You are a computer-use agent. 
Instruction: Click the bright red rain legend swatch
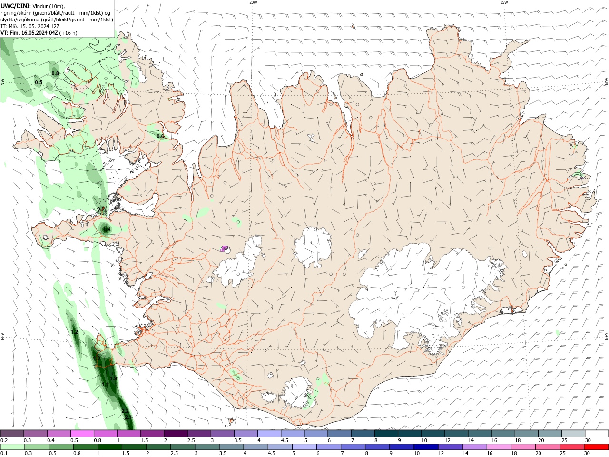coord(596,447)
